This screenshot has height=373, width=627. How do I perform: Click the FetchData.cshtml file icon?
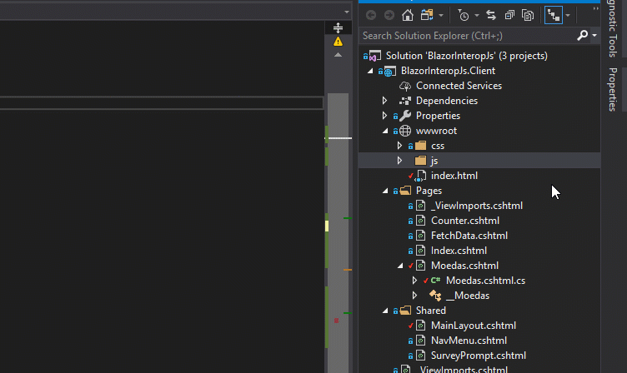pos(420,236)
